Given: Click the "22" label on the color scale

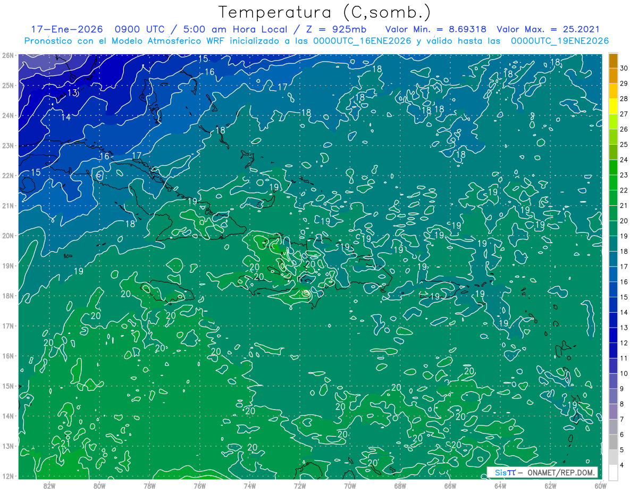Looking at the screenshot, I should tap(624, 190).
